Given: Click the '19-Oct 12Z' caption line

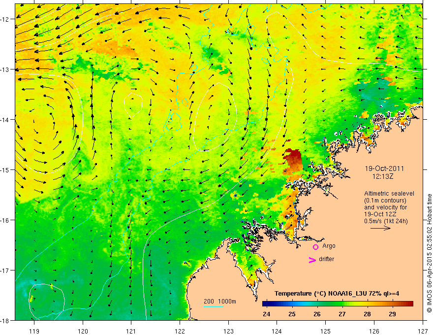Looking at the screenshot, I should point(380,214).
